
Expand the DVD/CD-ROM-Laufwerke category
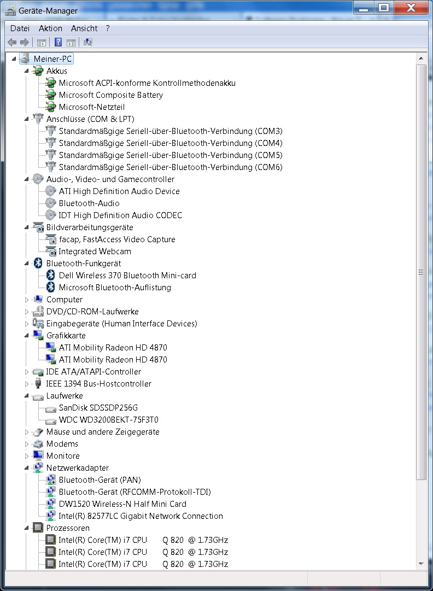26,312
